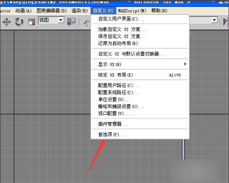Open the 视图 reference coordinate dropdown
This screenshot has width=229, height=183.
(x=51, y=20)
